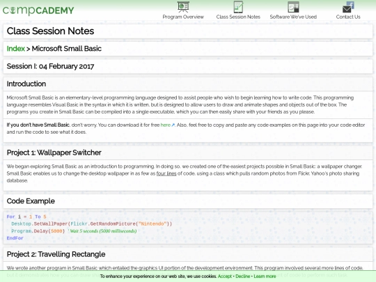Image resolution: width=376 pixels, height=282 pixels.
Task: Open Learn more about cookies
Action: [x=265, y=276]
